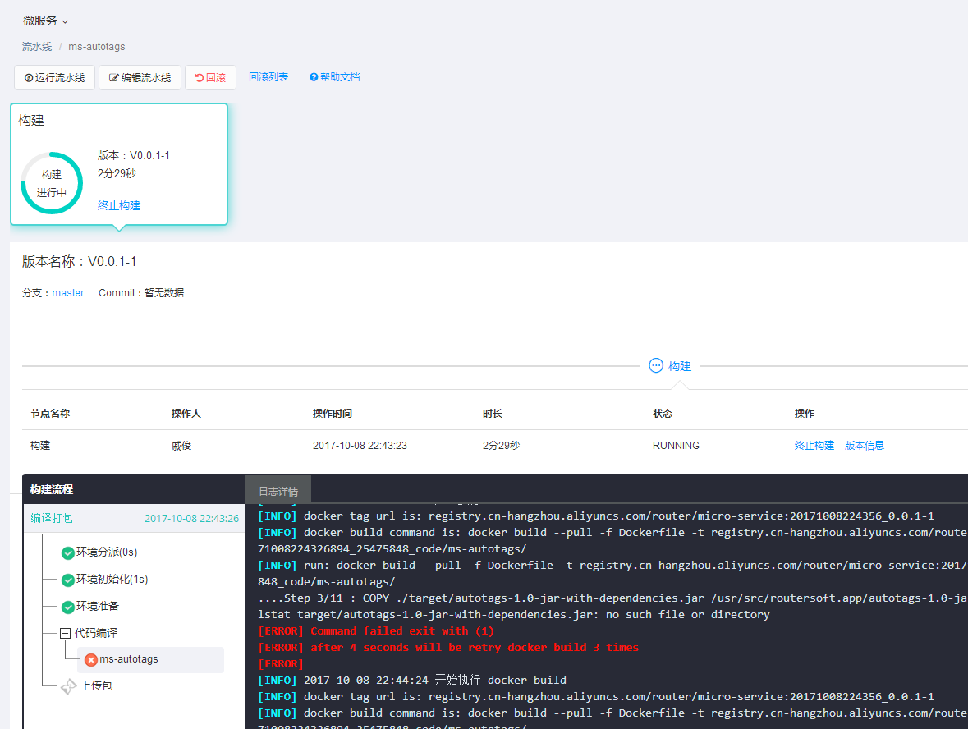Click the red error icon beside ms-autotags
This screenshot has height=729, width=968.
91,660
